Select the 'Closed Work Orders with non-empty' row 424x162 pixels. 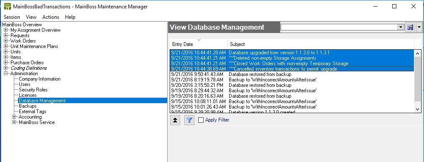pyautogui.click(x=292, y=63)
